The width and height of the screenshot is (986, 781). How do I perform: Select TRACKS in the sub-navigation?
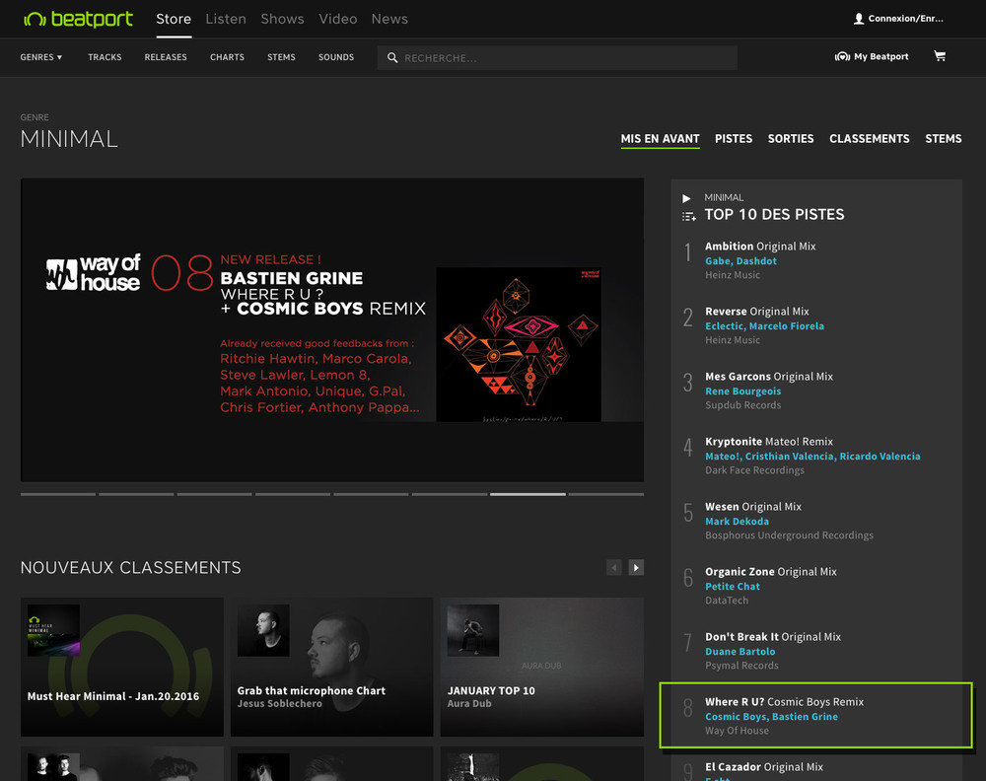click(104, 57)
